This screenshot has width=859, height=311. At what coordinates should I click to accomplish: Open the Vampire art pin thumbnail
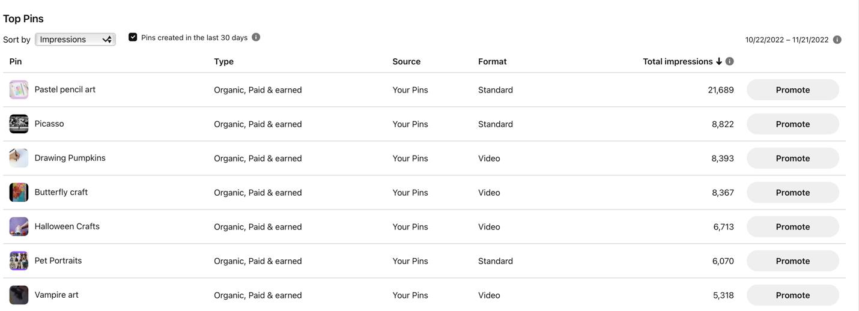tap(19, 295)
